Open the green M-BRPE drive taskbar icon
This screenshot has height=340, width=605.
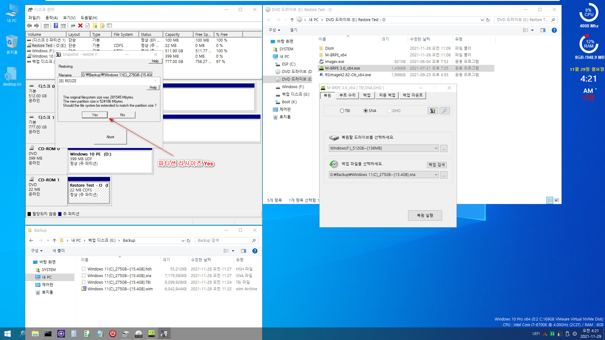point(151,334)
